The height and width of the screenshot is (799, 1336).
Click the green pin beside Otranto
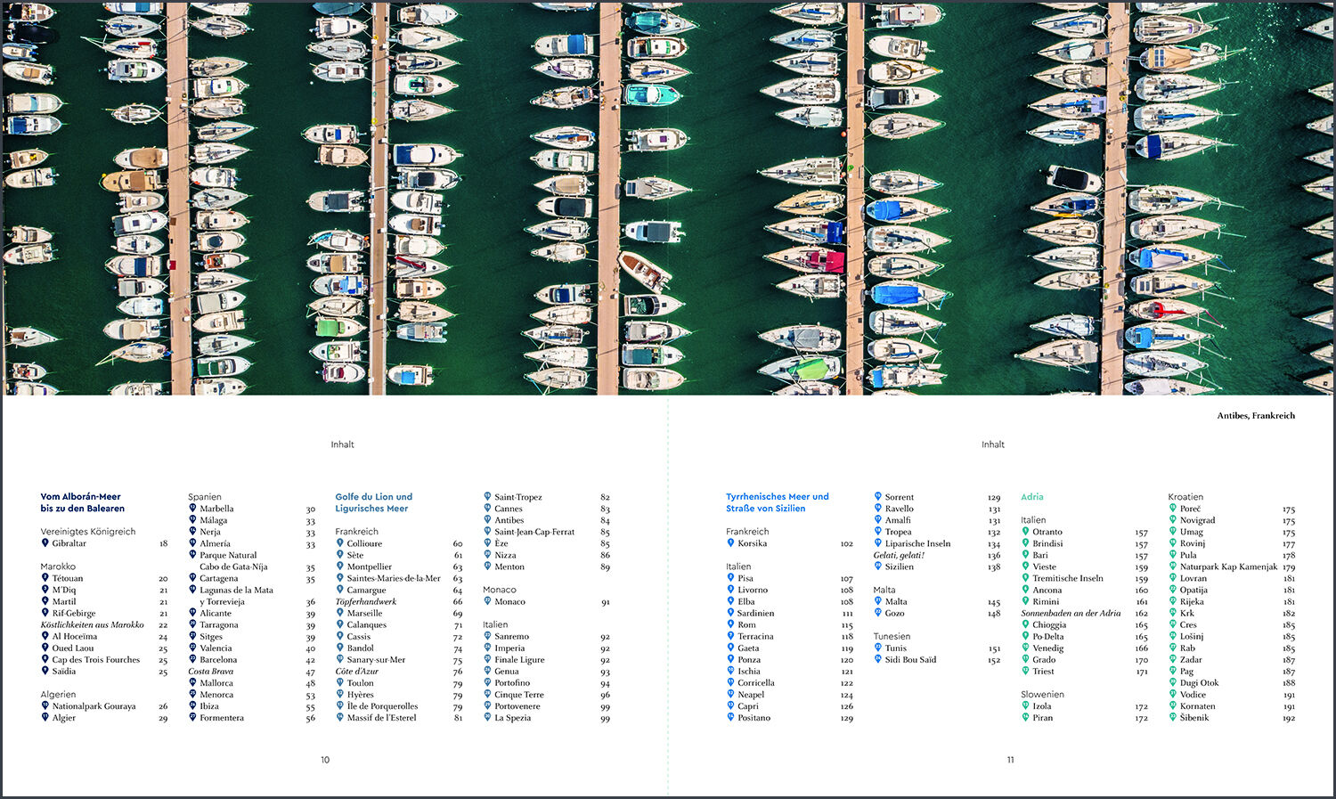pos(1025,531)
